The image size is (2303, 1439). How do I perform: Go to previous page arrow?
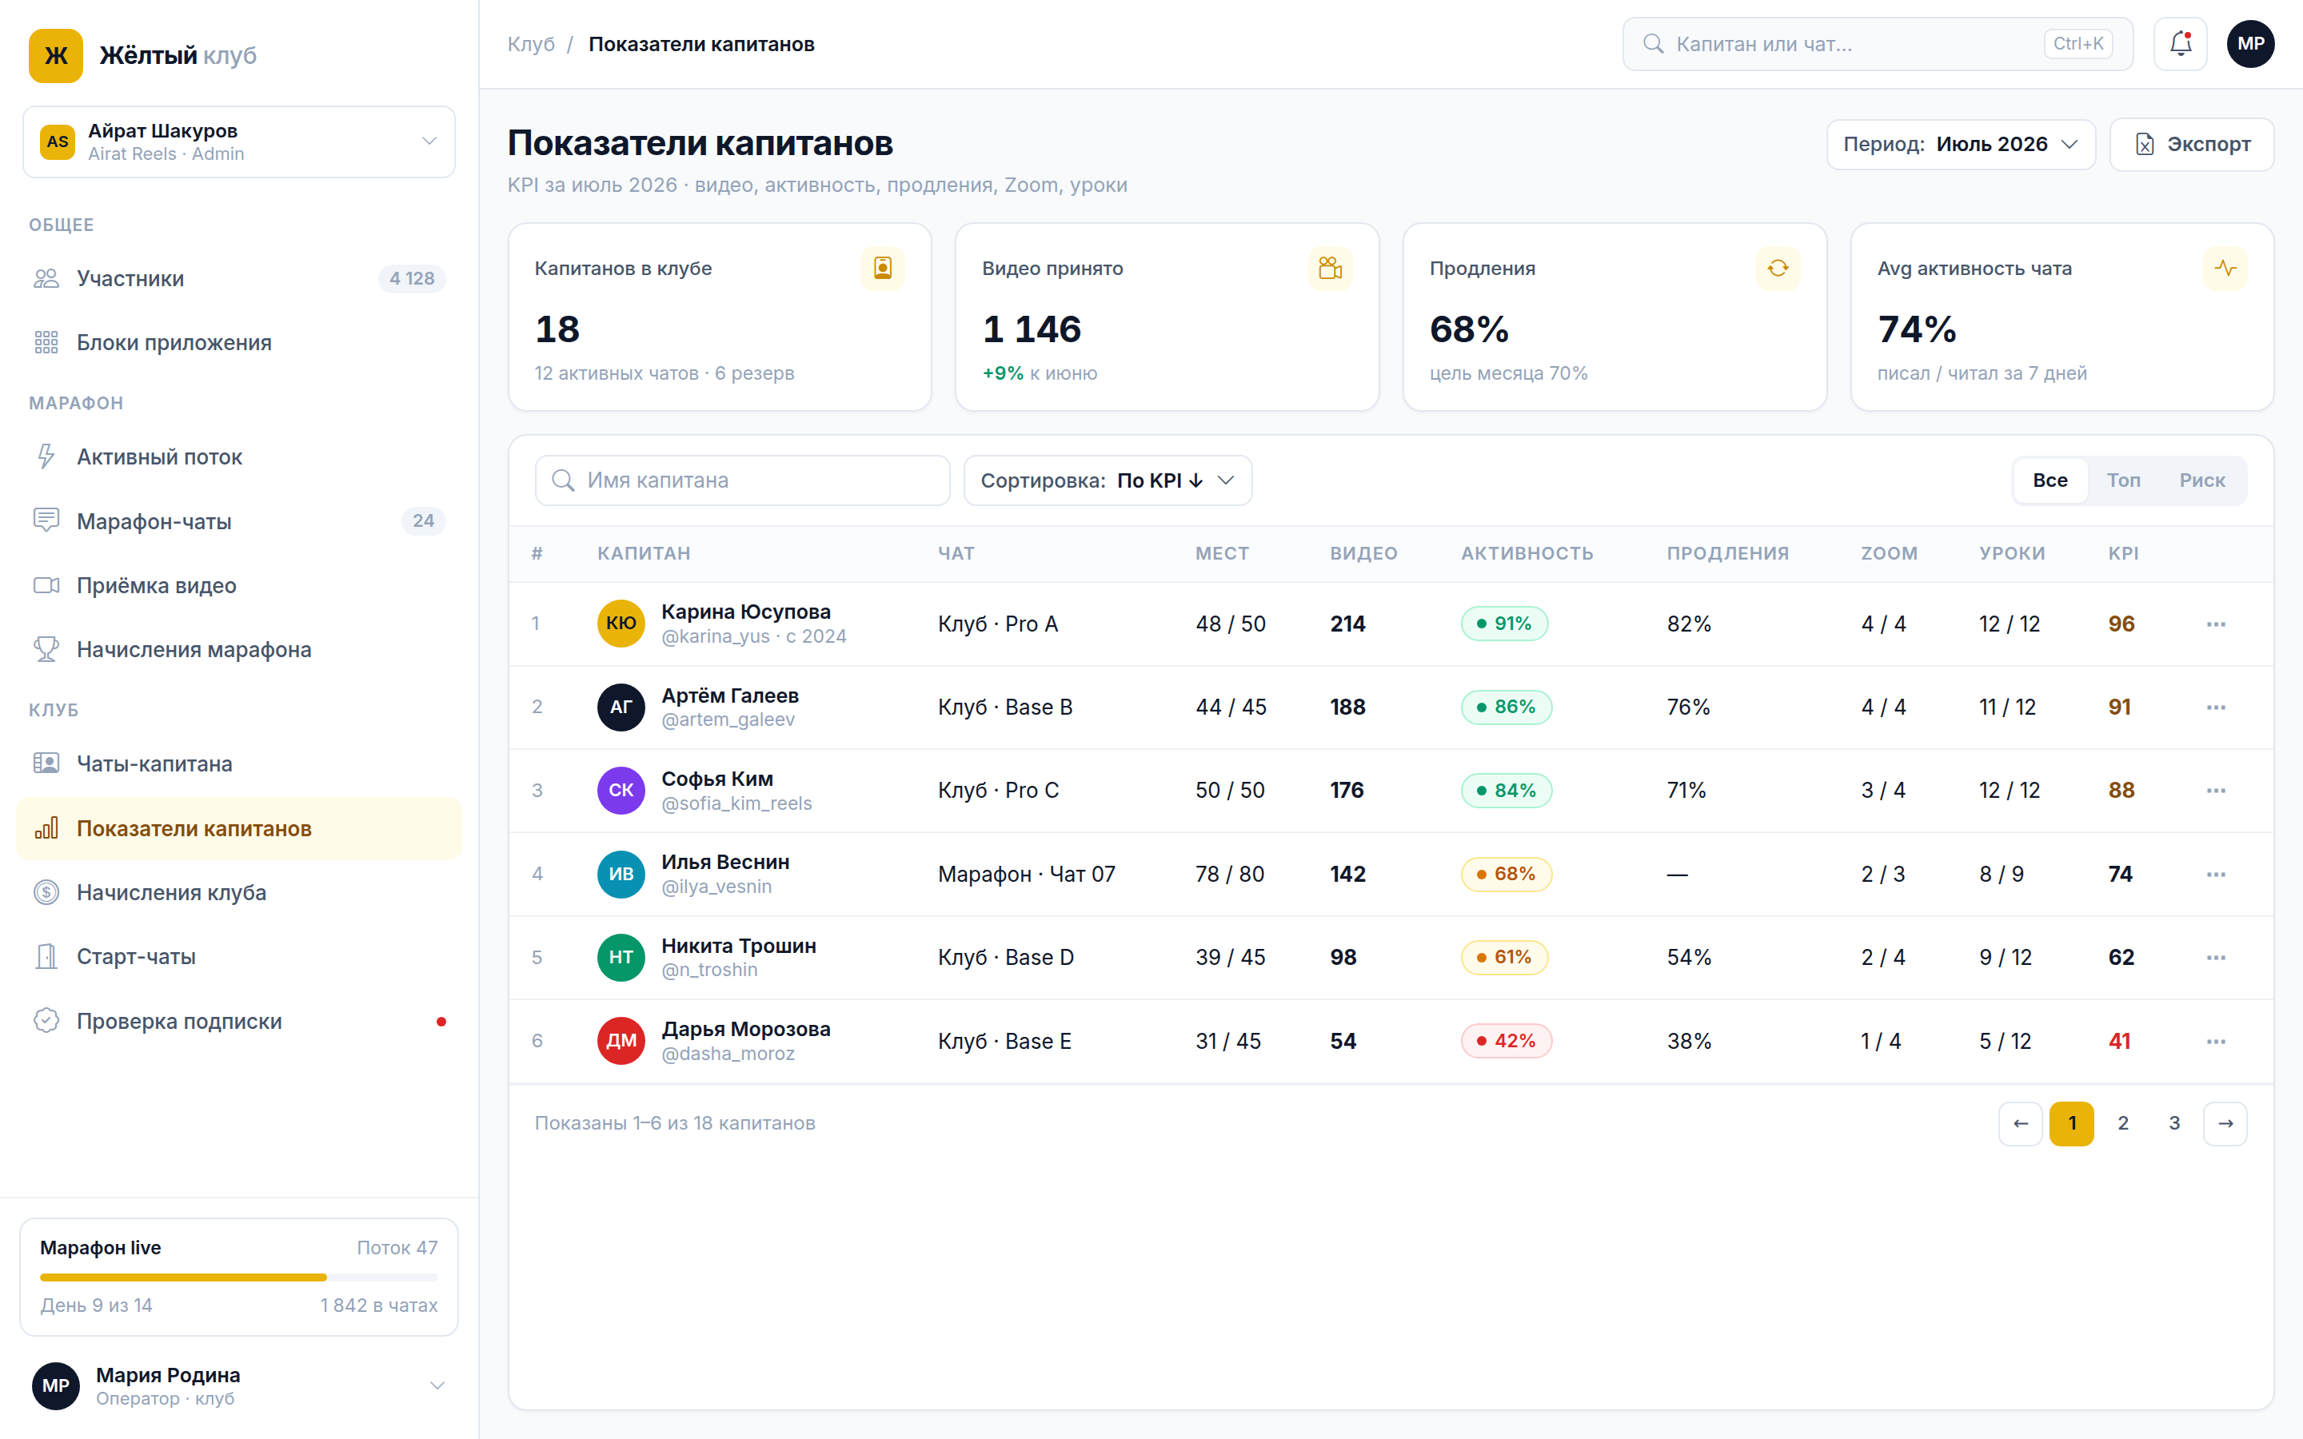(2021, 1124)
